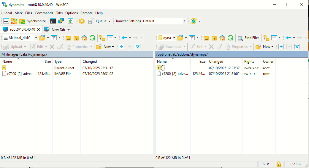Sort local panel by Type column
Viewport: 309px width, 168px height.
(66, 61)
